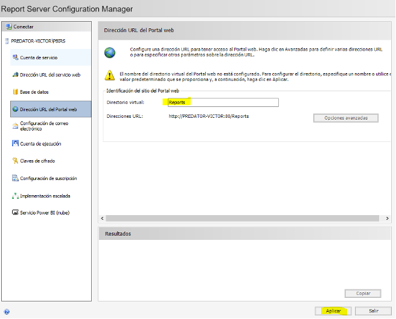The width and height of the screenshot is (396, 319).
Task: Focus the Directorio virtual text field
Action: tap(223, 103)
